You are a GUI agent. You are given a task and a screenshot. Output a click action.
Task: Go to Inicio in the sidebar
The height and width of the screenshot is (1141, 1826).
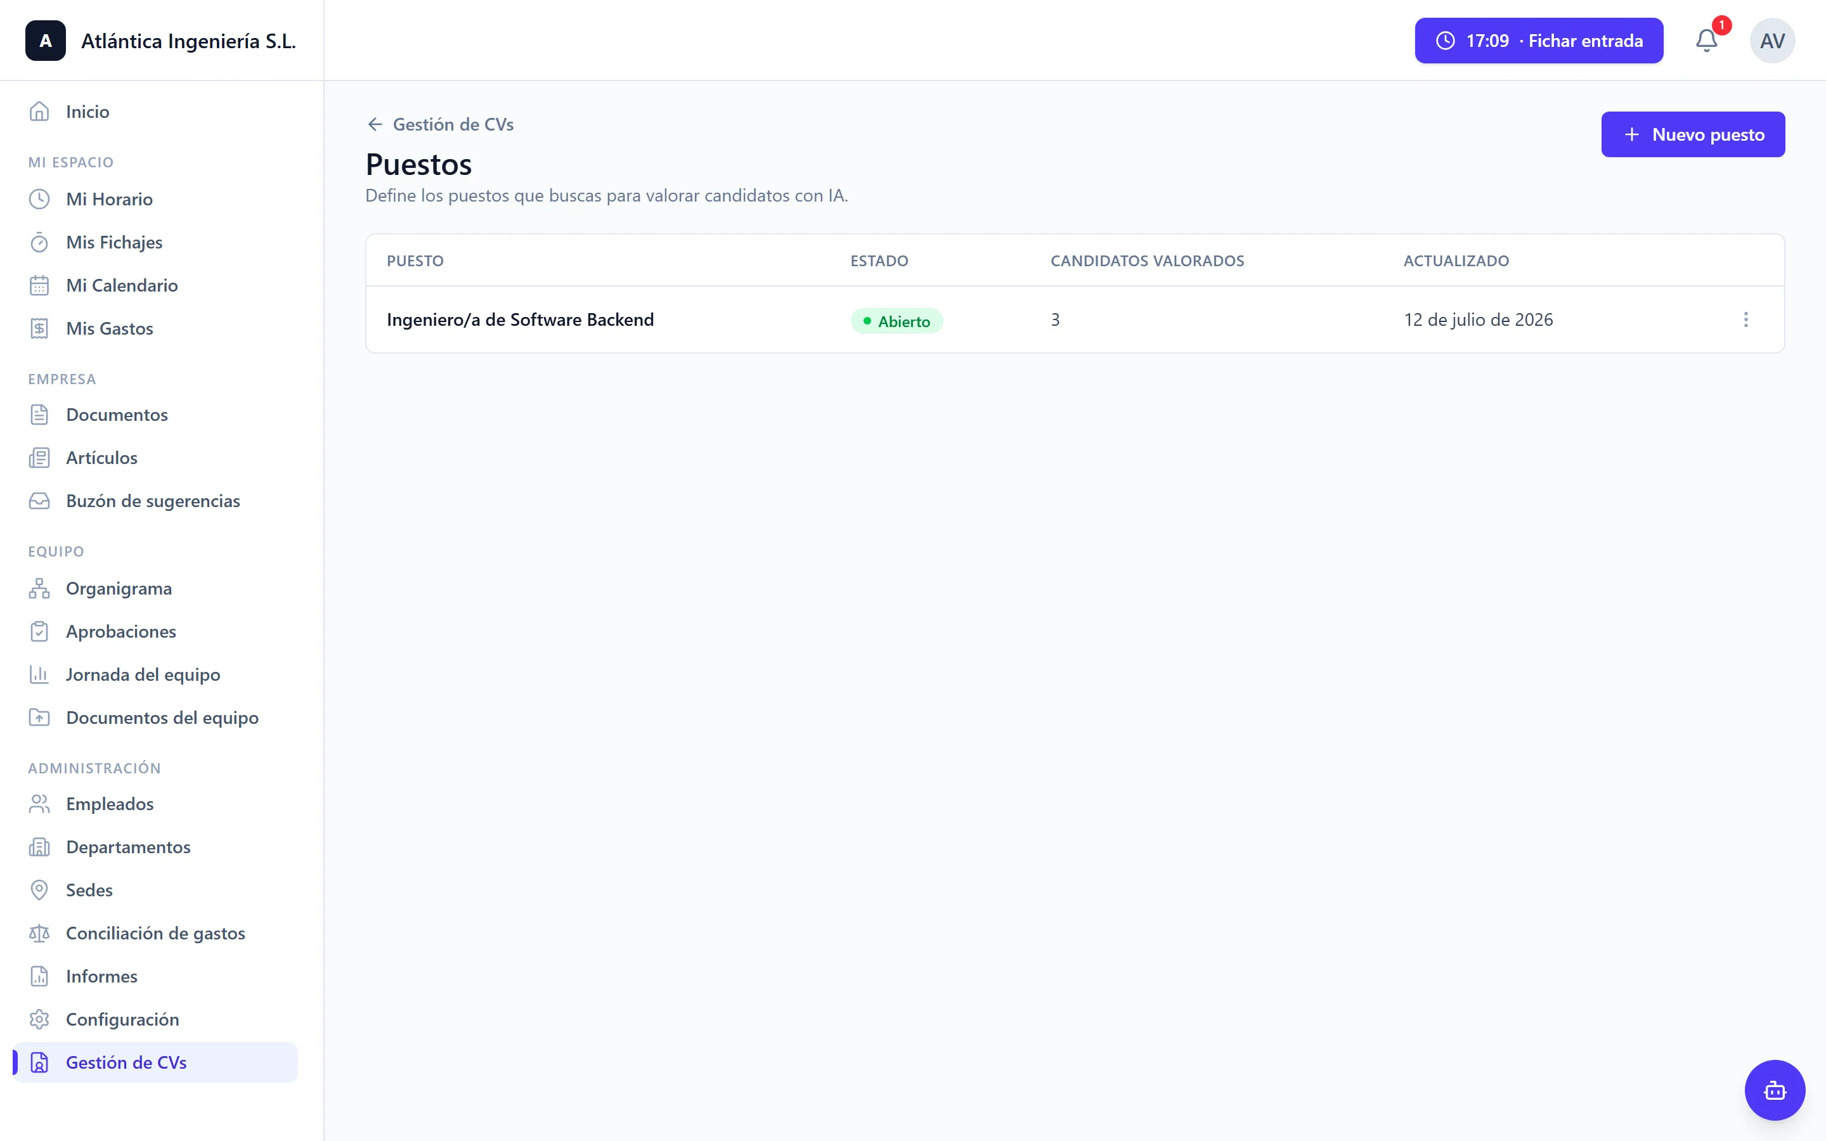click(x=155, y=112)
